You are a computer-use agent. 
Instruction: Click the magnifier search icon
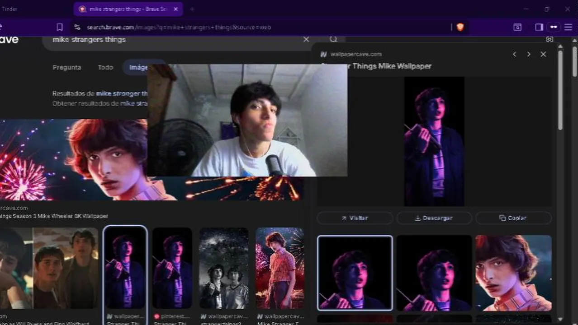click(x=333, y=40)
